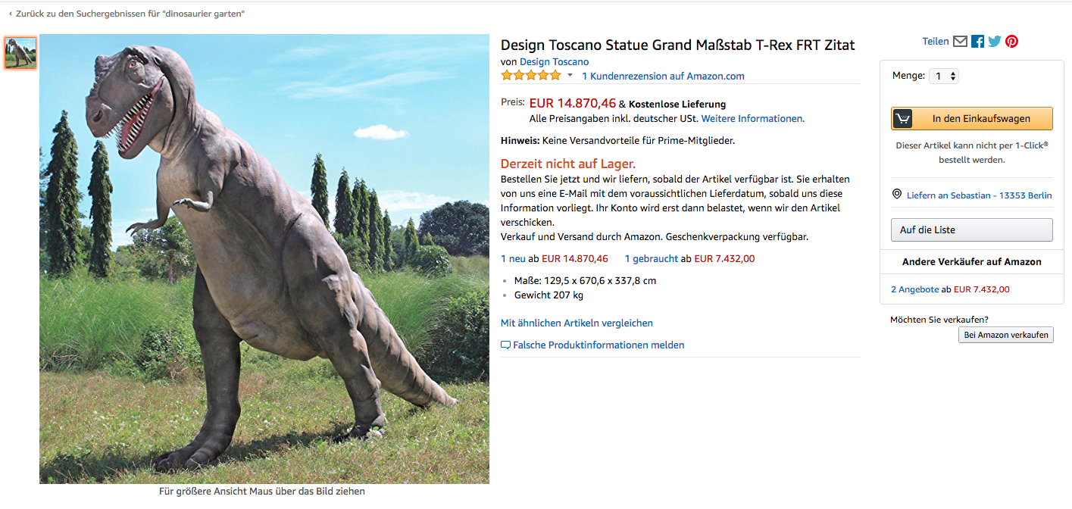This screenshot has width=1072, height=509.
Task: Share the product on Twitter
Action: 994,41
